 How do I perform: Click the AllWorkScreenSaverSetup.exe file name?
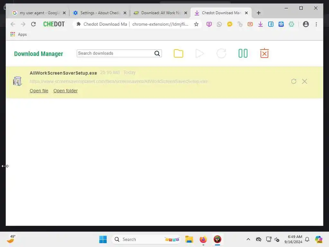(x=63, y=73)
